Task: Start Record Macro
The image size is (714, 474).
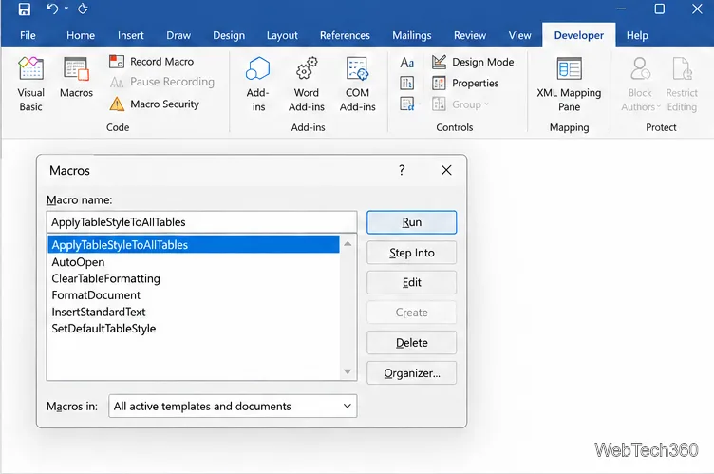Action: coord(152,62)
